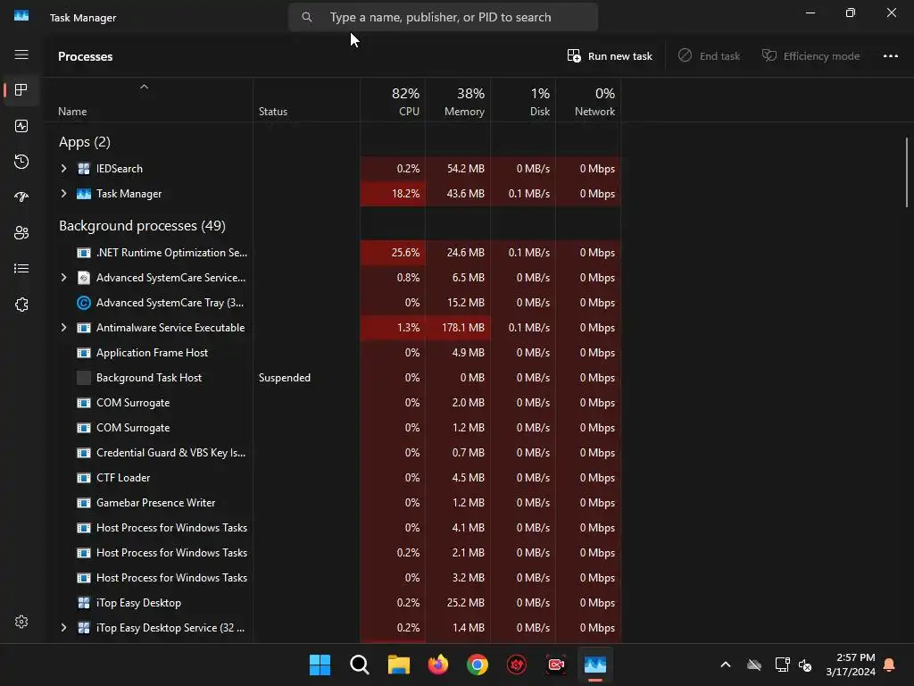Image resolution: width=914 pixels, height=686 pixels.
Task: Click Efficiency mode button
Action: point(810,56)
